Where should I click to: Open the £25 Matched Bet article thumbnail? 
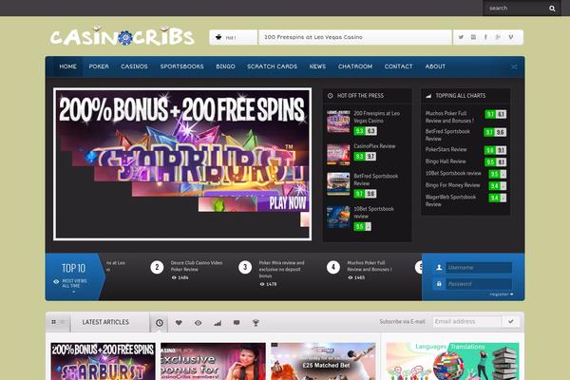click(323, 361)
